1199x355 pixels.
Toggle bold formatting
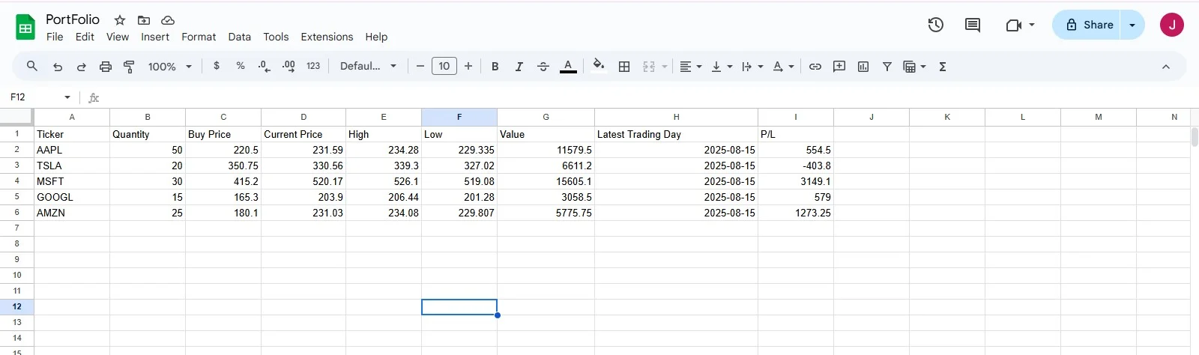click(x=495, y=67)
